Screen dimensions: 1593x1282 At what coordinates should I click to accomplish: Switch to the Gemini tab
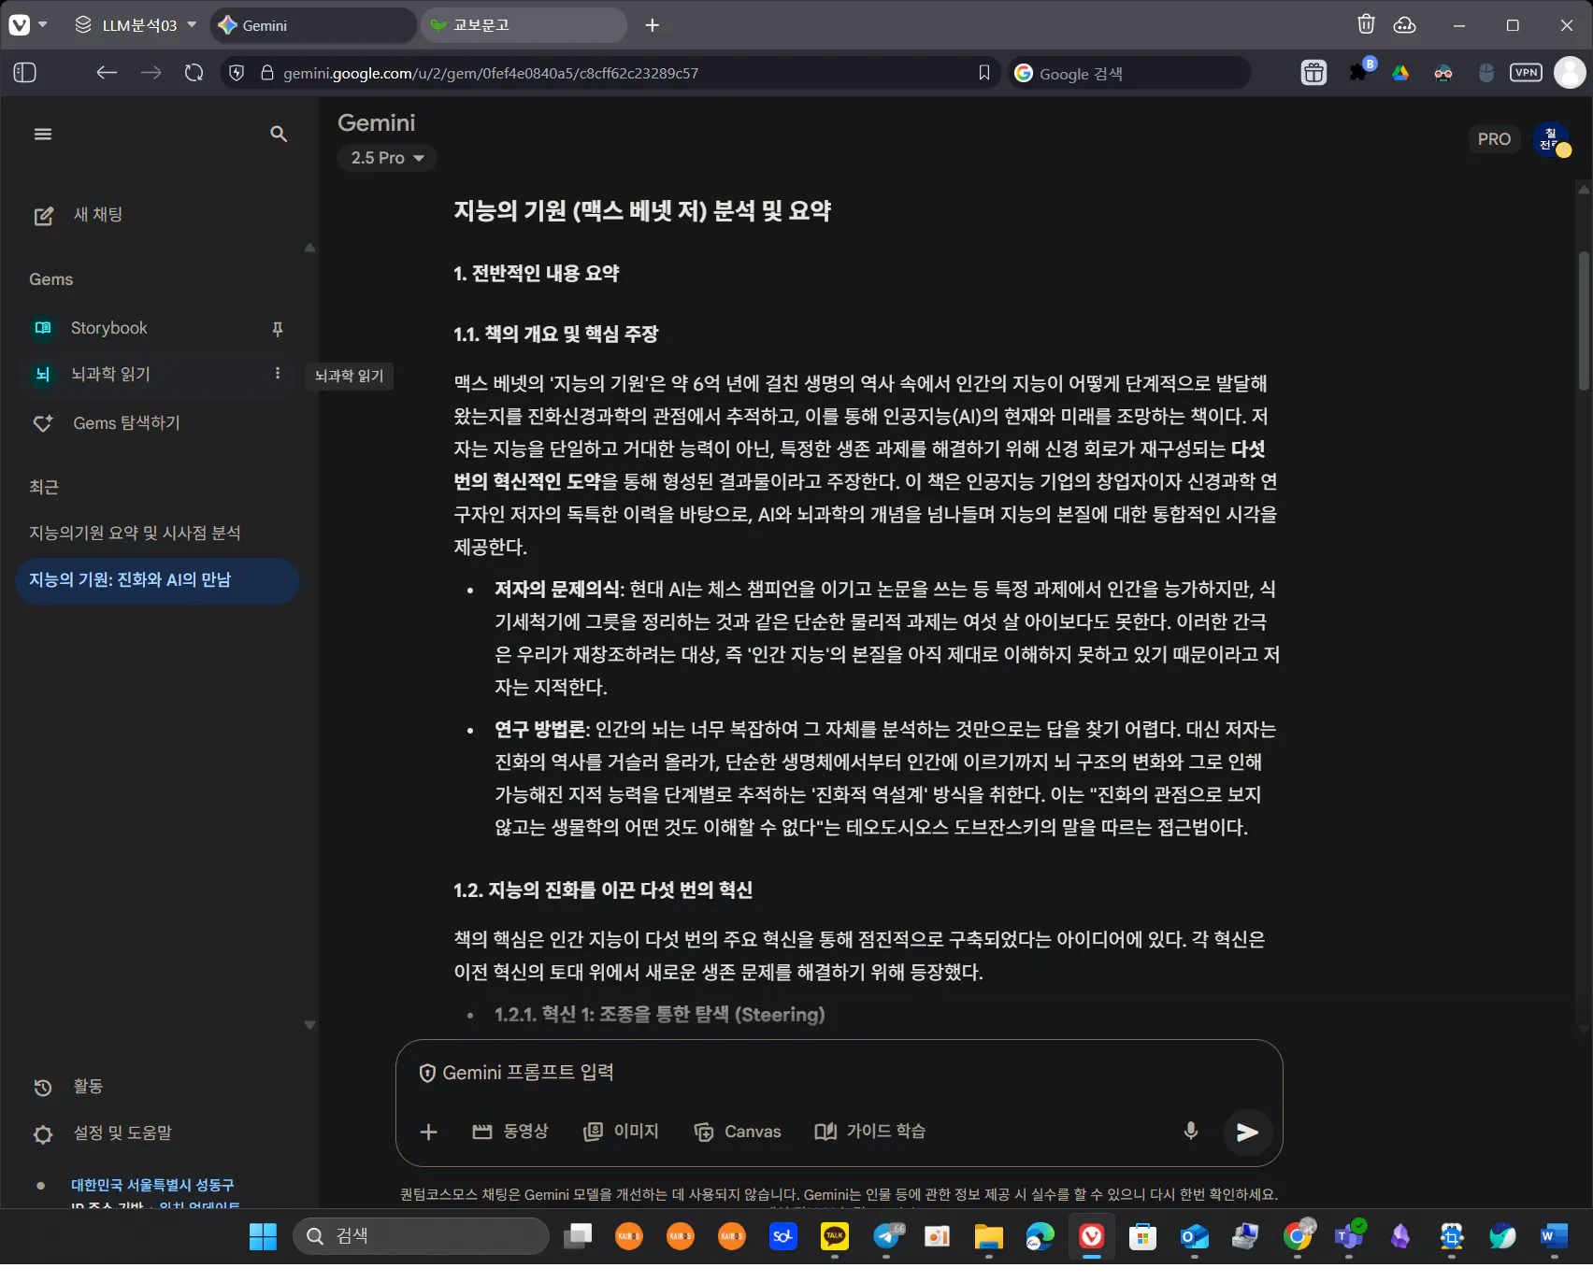313,25
